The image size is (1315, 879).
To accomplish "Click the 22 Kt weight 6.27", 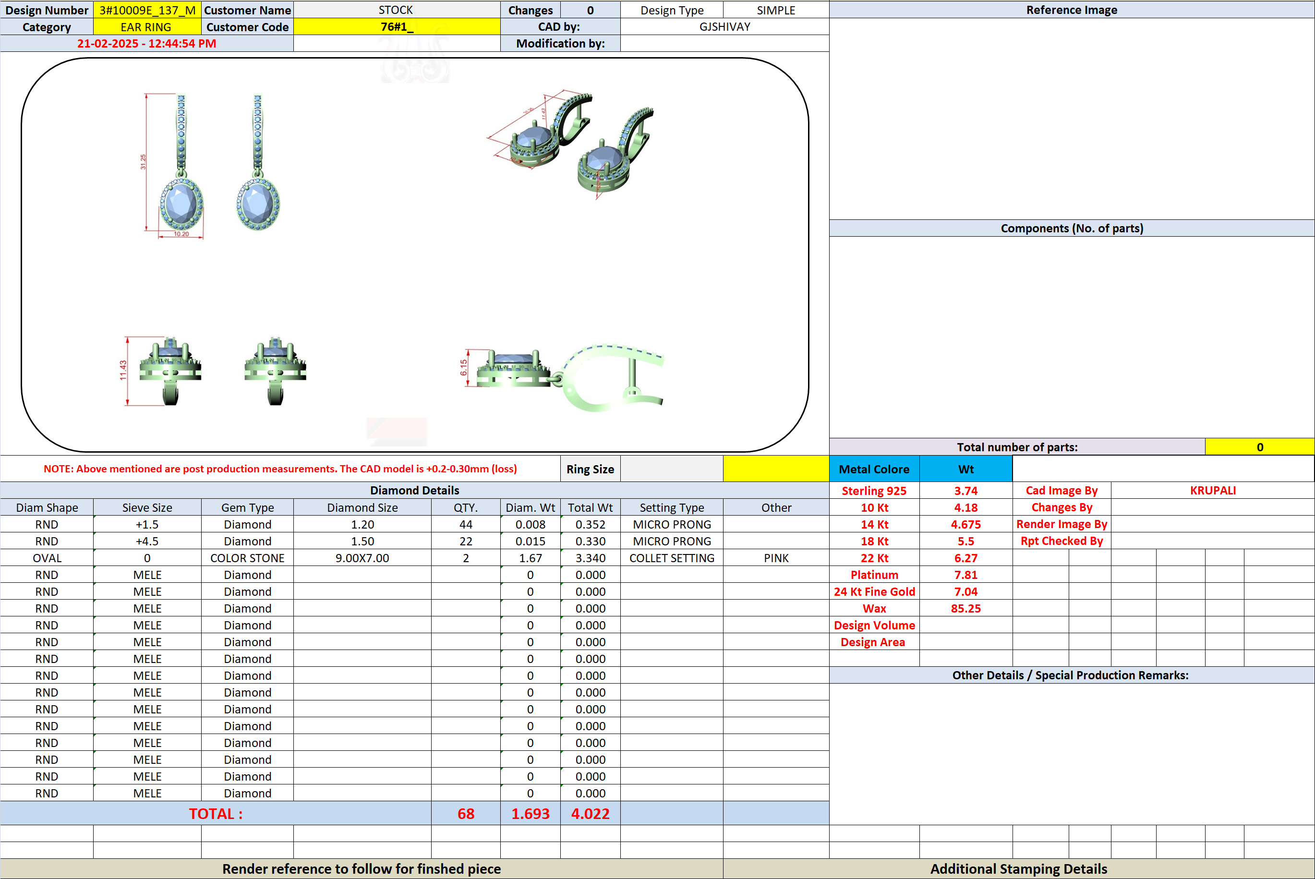I will [965, 558].
